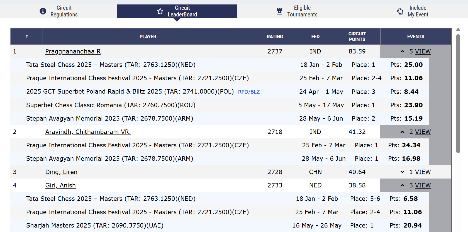The height and width of the screenshot is (232, 468).
Task: Open Aravindh, Chithambaram VR. profile link
Action: [x=88, y=132]
